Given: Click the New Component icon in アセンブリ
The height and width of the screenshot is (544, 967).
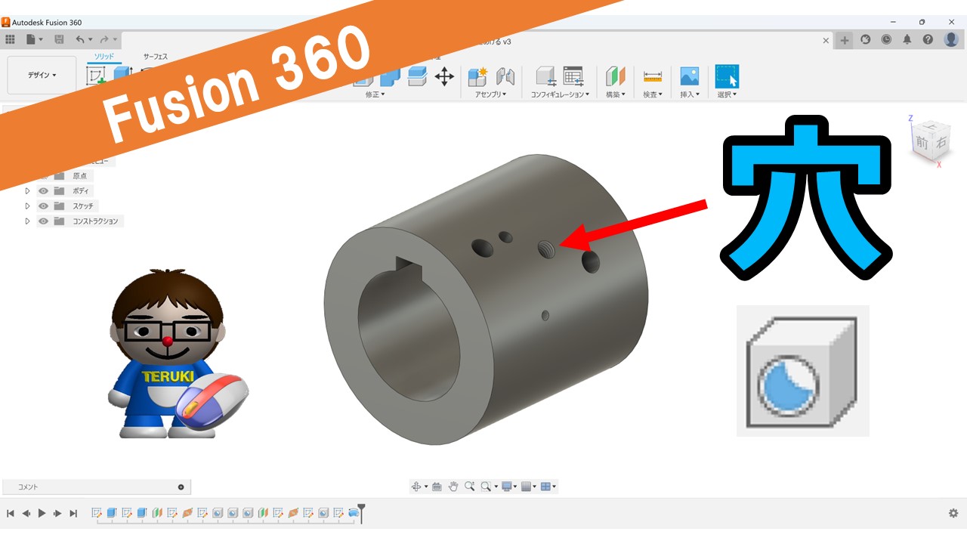Looking at the screenshot, I should click(477, 76).
